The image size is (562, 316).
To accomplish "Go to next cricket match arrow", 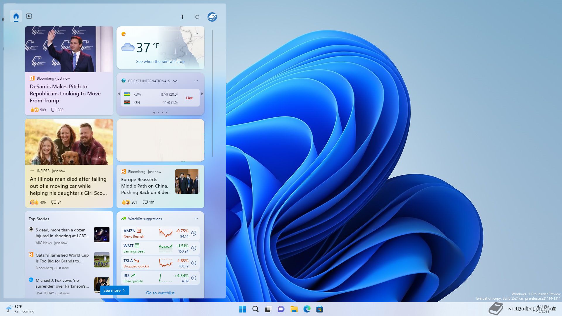I will coord(202,94).
